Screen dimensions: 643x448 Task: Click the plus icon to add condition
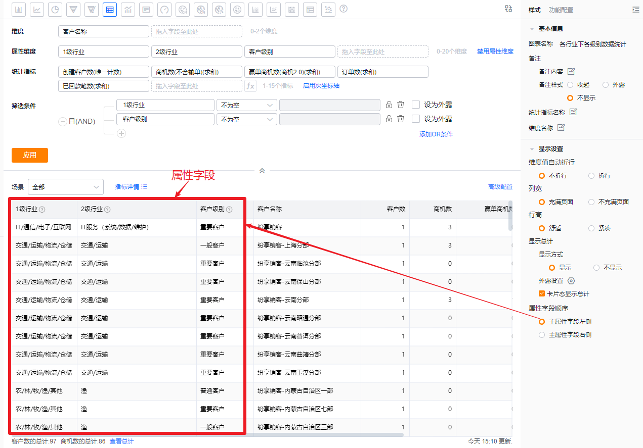click(x=121, y=133)
